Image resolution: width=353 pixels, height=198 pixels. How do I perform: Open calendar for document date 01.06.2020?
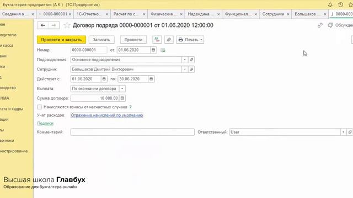pyautogui.click(x=153, y=50)
